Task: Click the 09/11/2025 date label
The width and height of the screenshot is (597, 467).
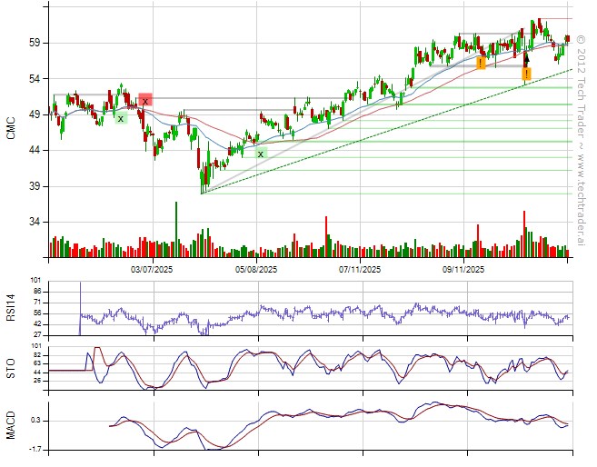Action: pyautogui.click(x=463, y=270)
